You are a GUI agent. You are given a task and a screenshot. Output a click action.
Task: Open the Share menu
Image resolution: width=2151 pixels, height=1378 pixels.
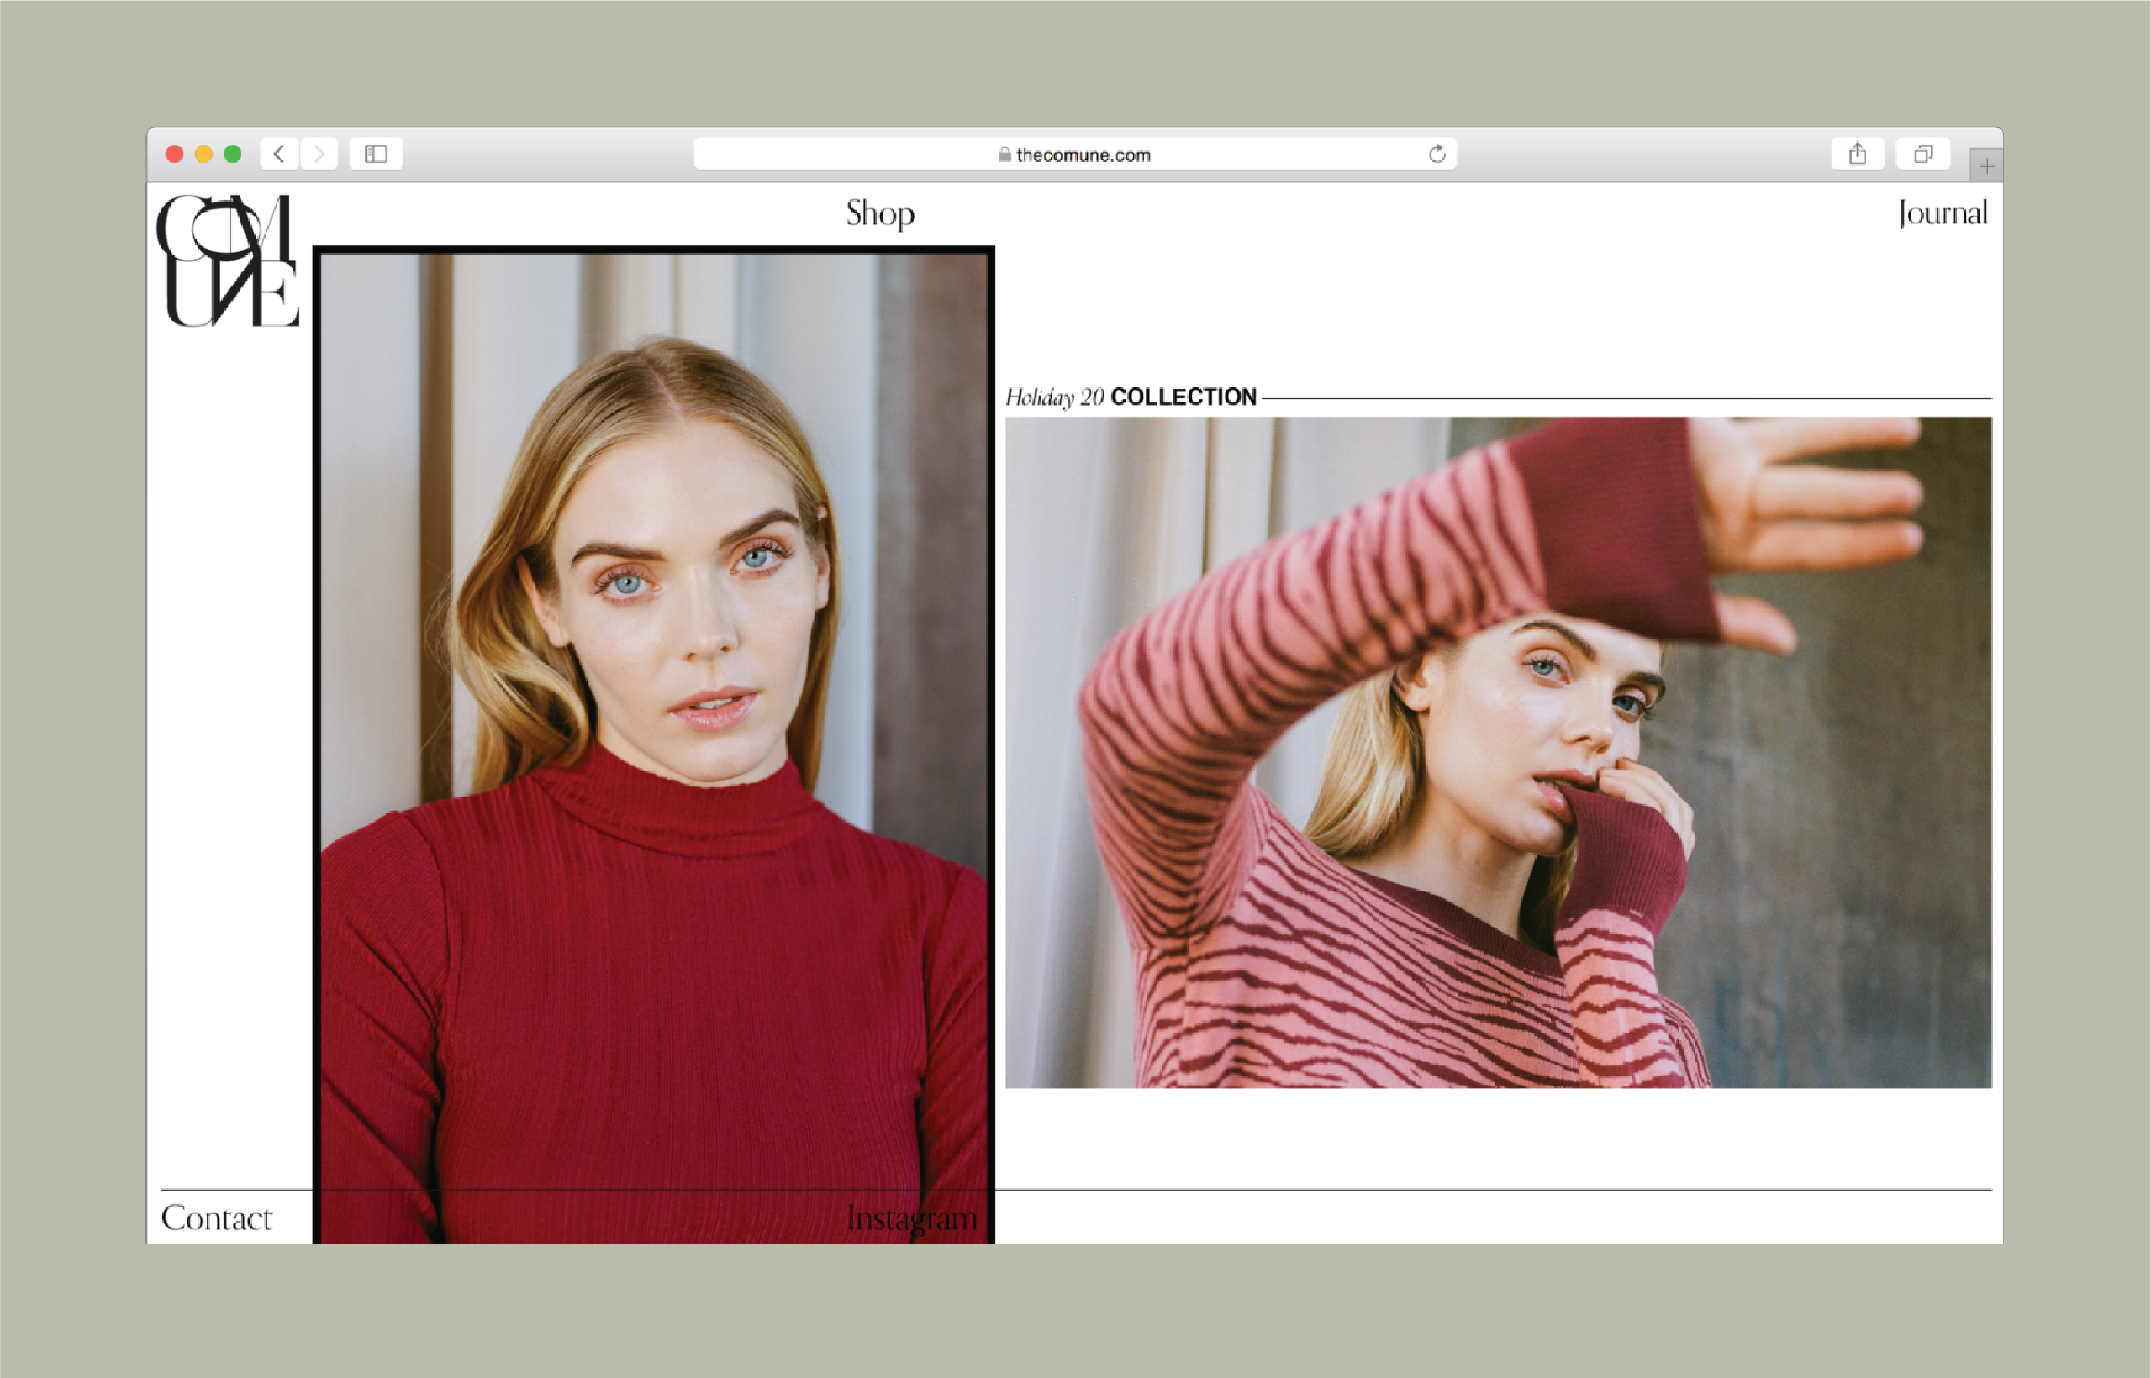[x=1858, y=154]
